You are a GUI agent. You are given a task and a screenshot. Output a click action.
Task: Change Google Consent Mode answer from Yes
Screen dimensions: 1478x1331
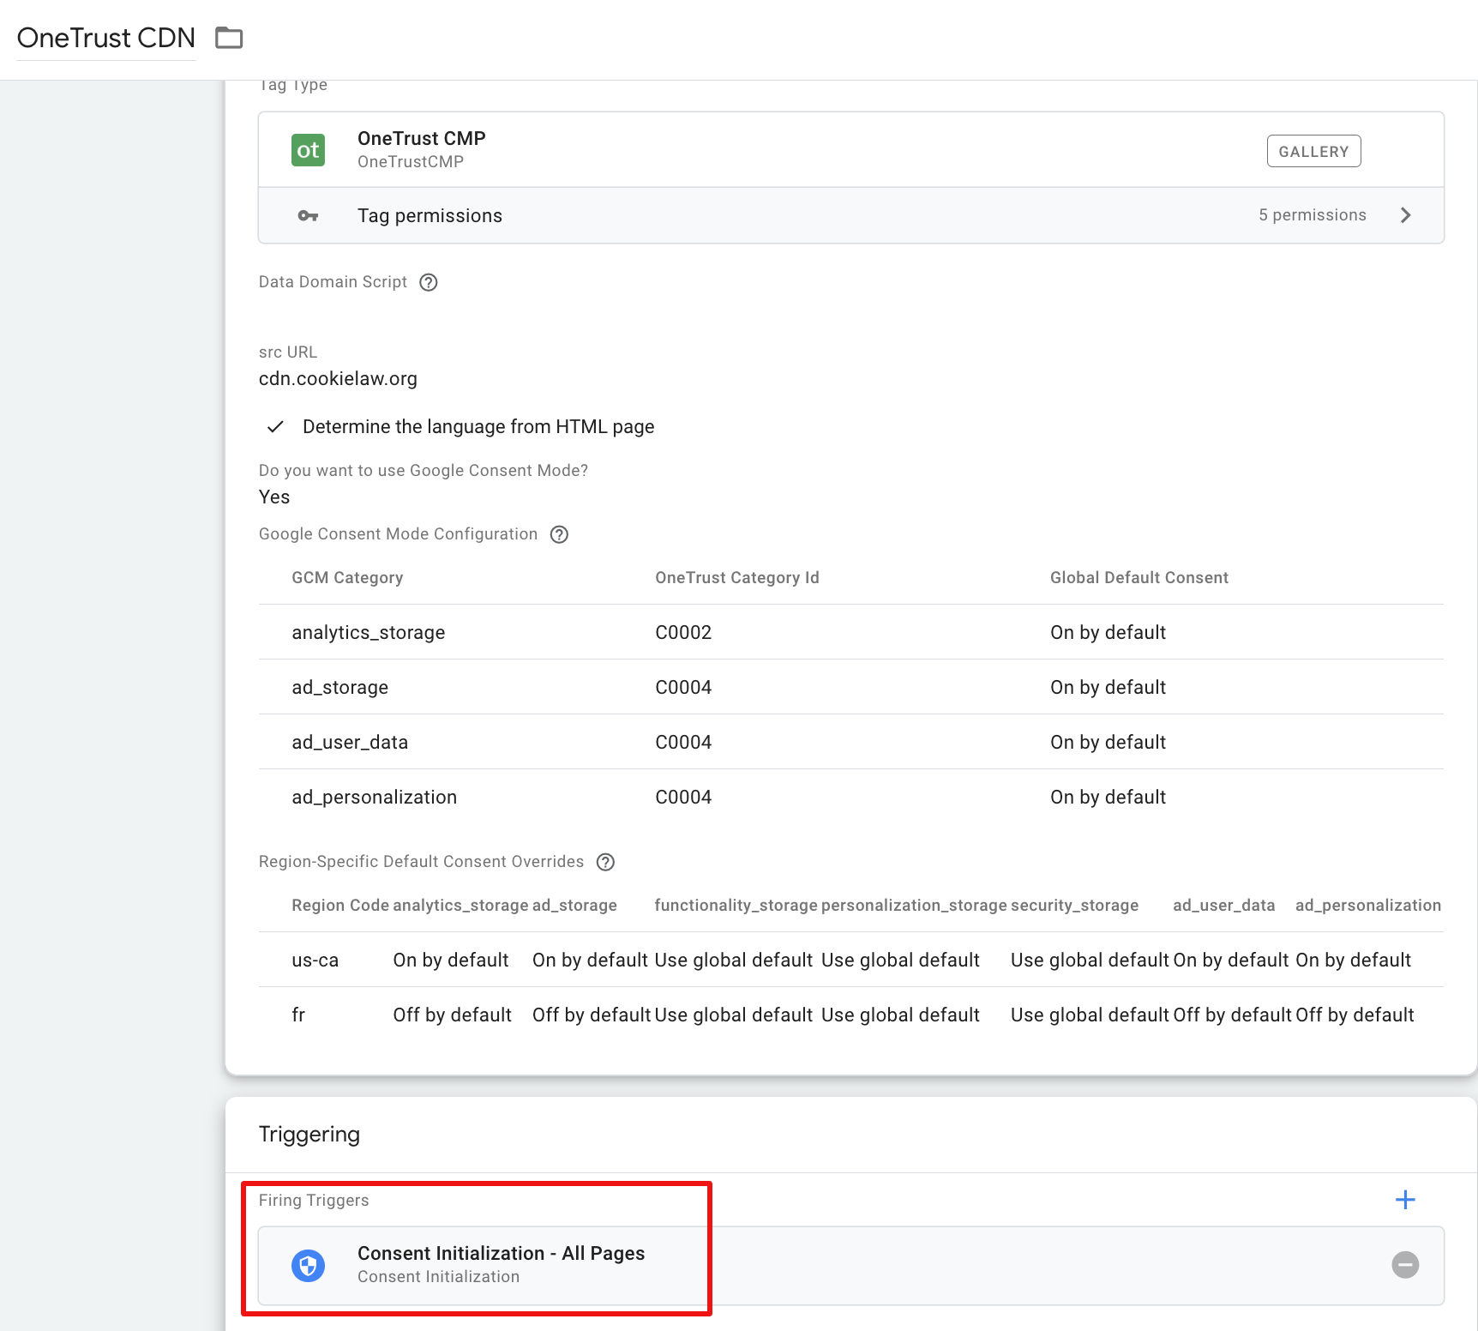(x=273, y=497)
